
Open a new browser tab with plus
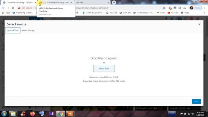point(114,3)
